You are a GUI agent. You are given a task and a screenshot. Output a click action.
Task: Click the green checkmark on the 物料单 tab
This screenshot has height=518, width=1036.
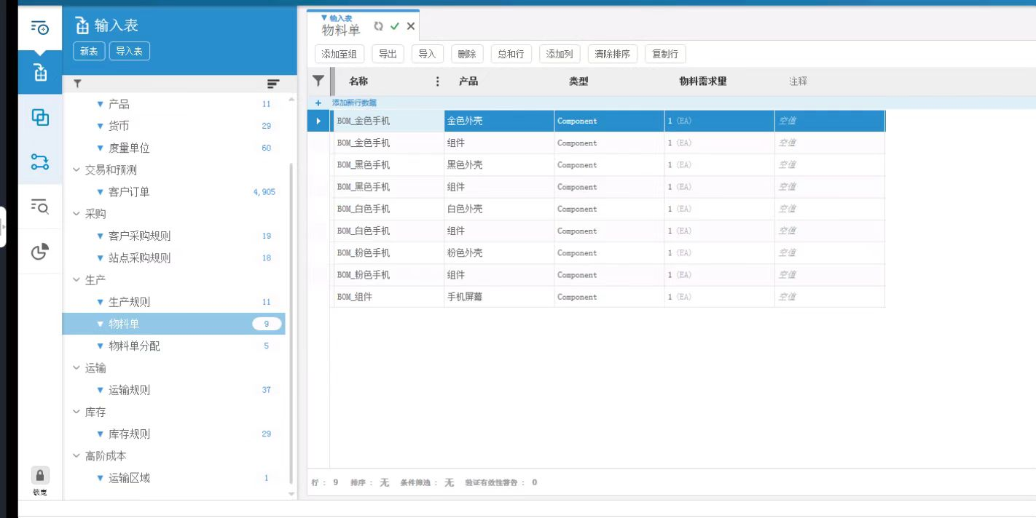coord(395,26)
